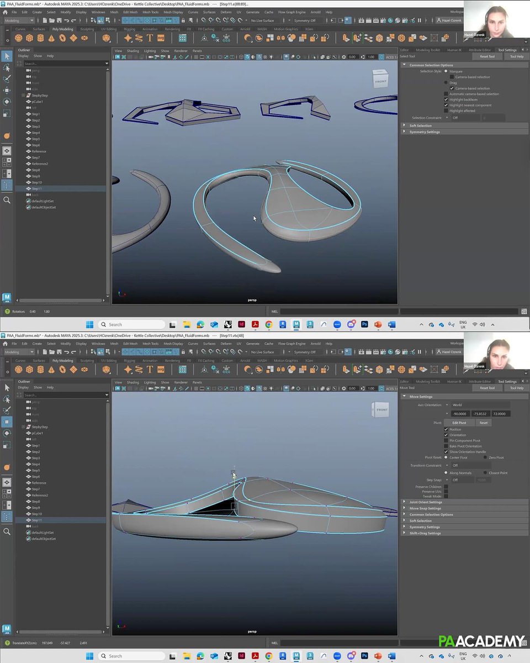Activate Lasso tool in Select Tool window toolbox
The width and height of the screenshot is (530, 663).
pos(7,67)
